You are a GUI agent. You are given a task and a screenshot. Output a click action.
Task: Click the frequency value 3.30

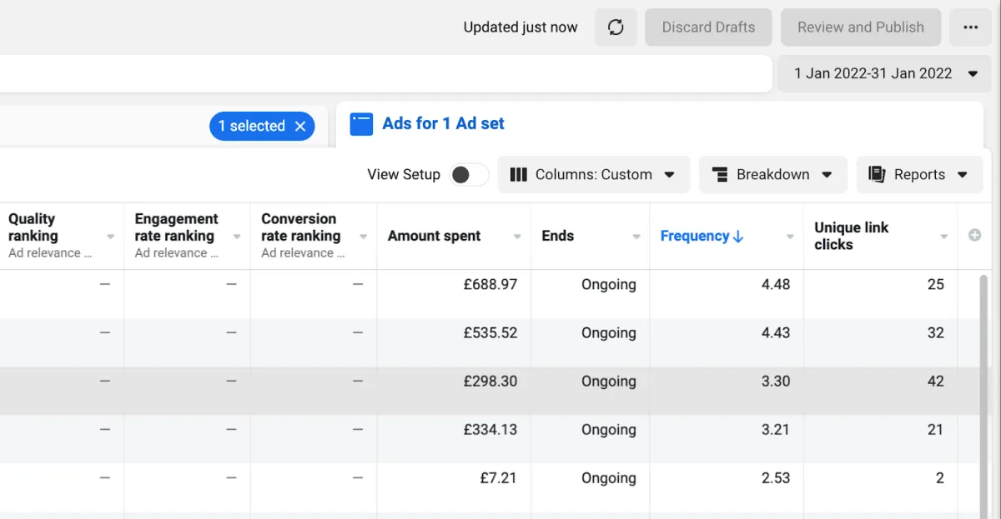(776, 381)
